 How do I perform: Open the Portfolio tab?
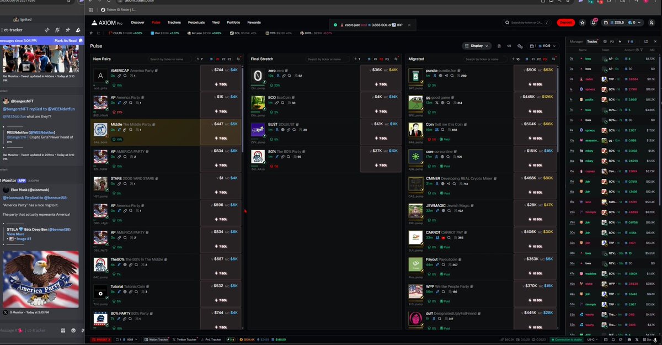tap(233, 23)
